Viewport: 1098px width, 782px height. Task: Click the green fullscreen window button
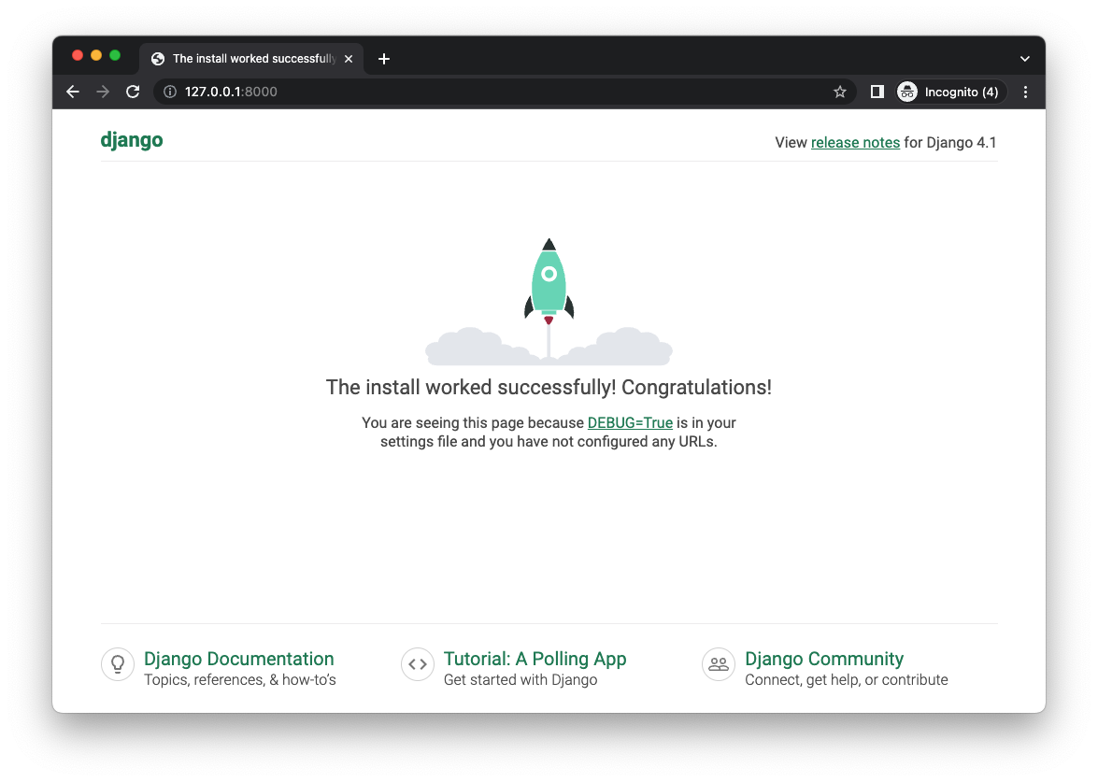click(115, 55)
